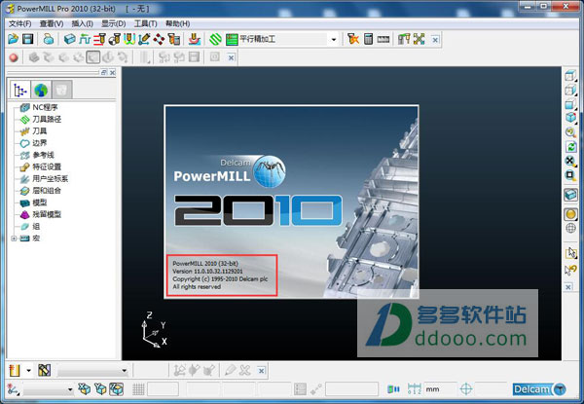Image resolution: width=584 pixels, height=404 pixels.
Task: Select 模型 in the tree
Action: [x=40, y=202]
